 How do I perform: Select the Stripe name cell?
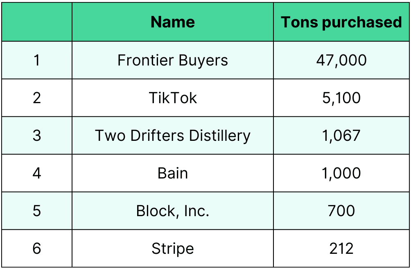(x=173, y=248)
